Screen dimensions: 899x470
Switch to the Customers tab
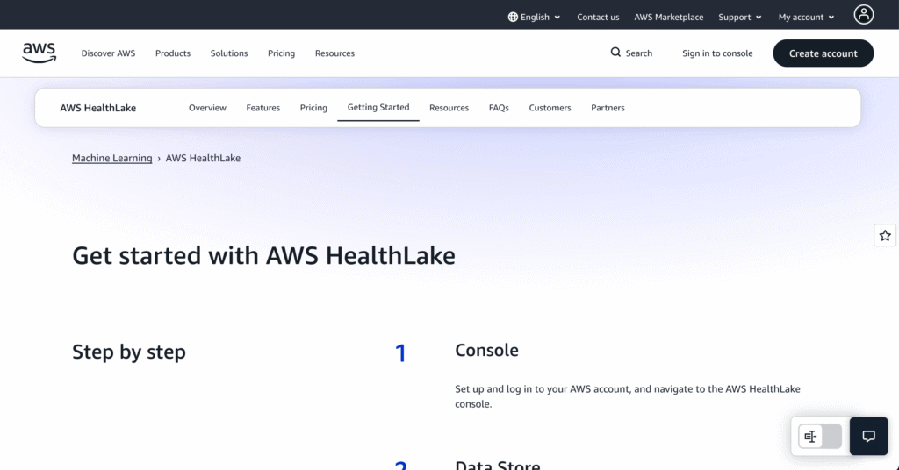[550, 108]
